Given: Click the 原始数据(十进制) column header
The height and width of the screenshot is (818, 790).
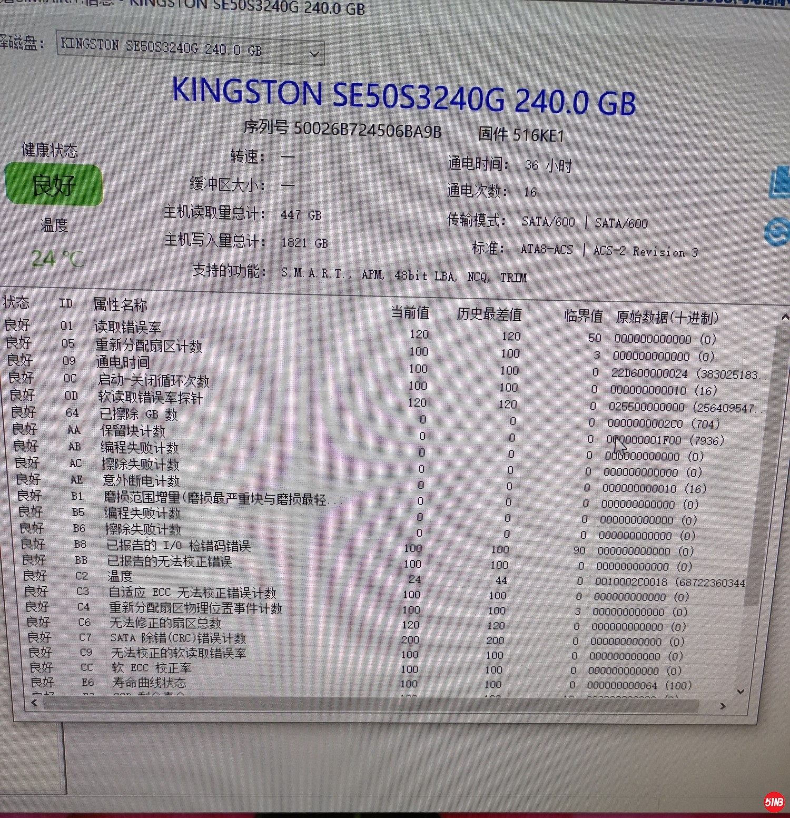Looking at the screenshot, I should point(667,317).
